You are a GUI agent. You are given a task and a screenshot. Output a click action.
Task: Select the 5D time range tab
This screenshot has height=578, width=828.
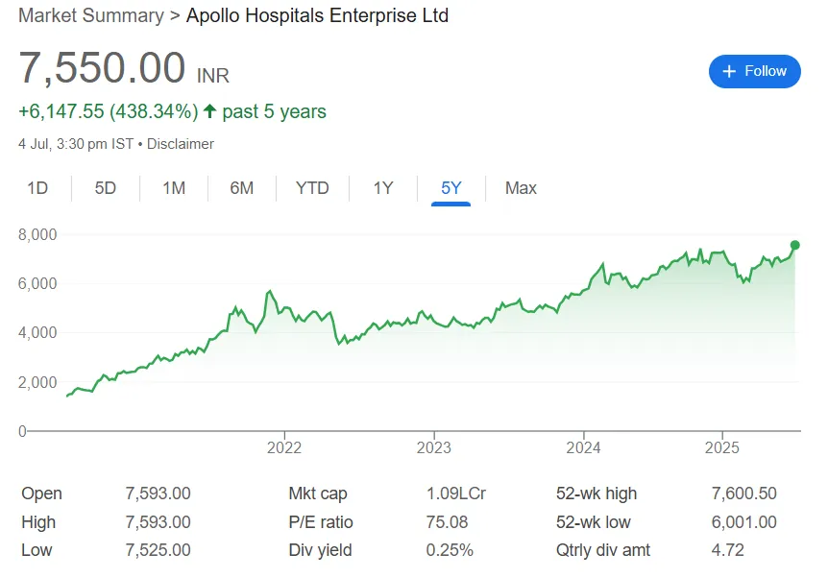(x=106, y=188)
